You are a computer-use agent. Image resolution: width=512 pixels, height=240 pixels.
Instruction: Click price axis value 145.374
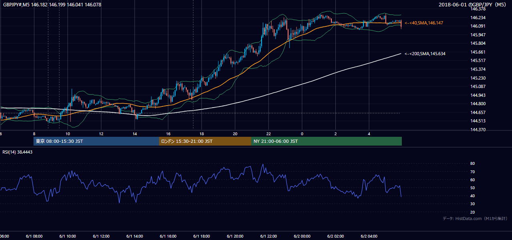tap(478, 69)
